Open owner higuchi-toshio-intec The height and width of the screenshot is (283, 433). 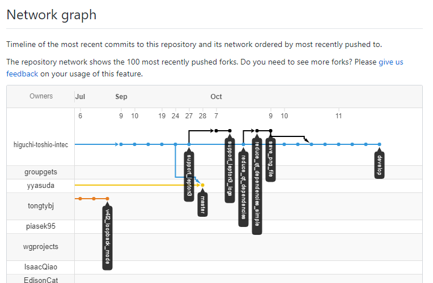41,144
